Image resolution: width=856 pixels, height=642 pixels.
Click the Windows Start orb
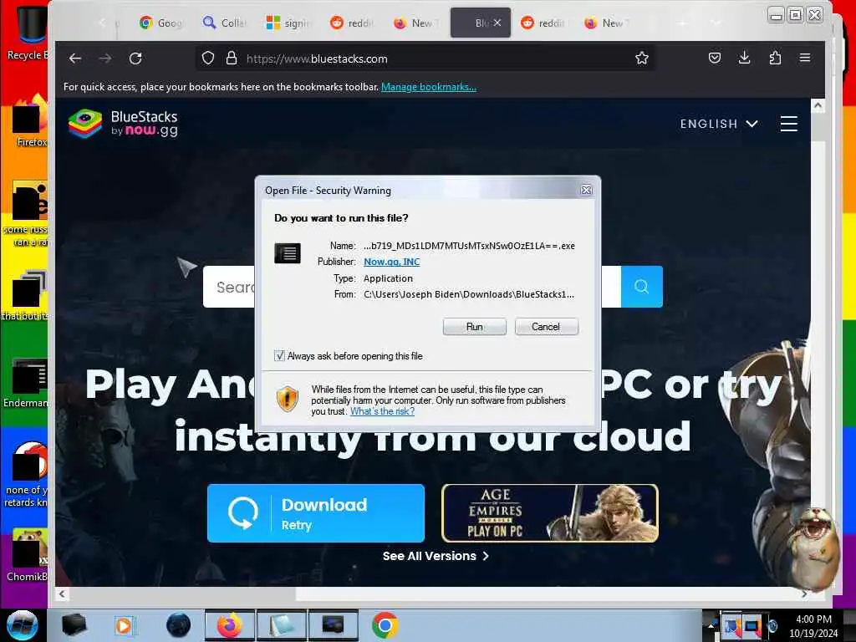coord(23,625)
